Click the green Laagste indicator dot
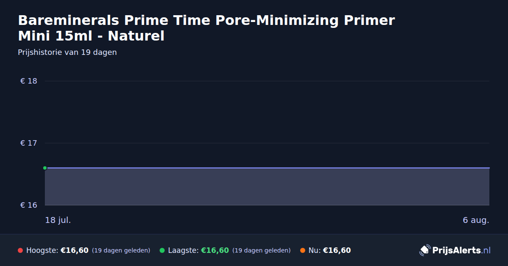Viewport: 508px width, 266px height. [x=162, y=250]
